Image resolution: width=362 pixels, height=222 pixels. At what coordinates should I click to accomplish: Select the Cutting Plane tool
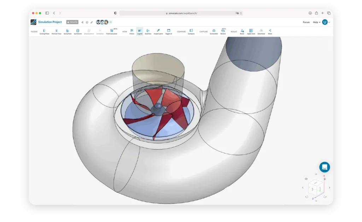point(44,31)
